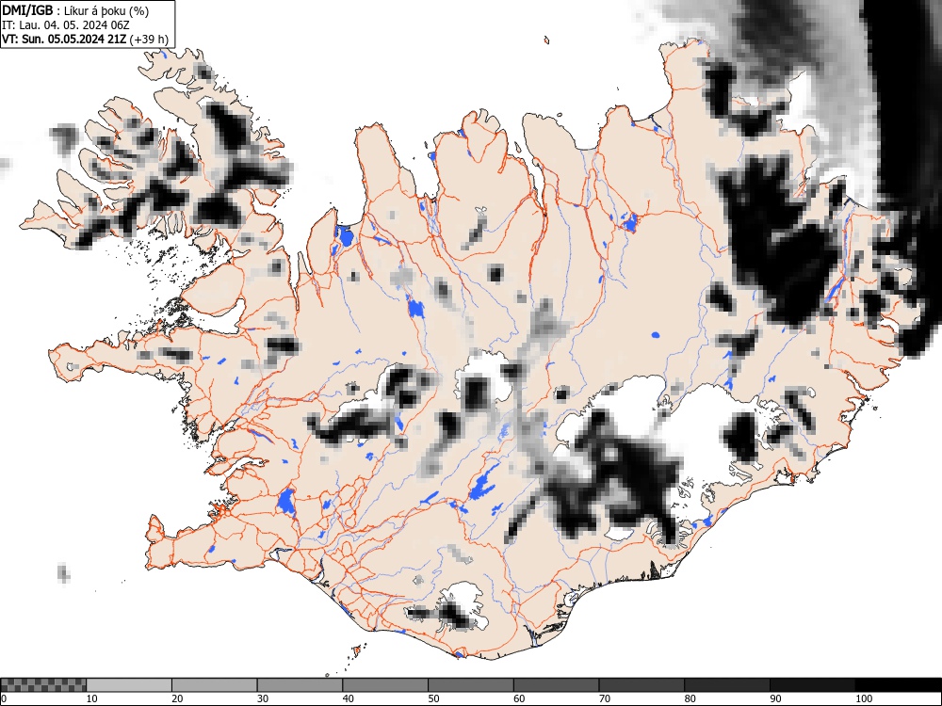Click the legend label '80'
This screenshot has width=942, height=706.
(x=690, y=698)
